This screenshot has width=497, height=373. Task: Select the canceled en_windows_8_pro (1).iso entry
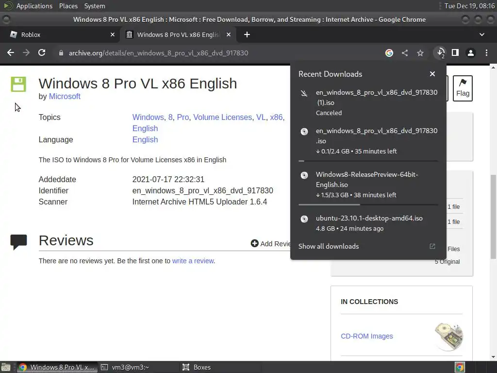pos(368,102)
